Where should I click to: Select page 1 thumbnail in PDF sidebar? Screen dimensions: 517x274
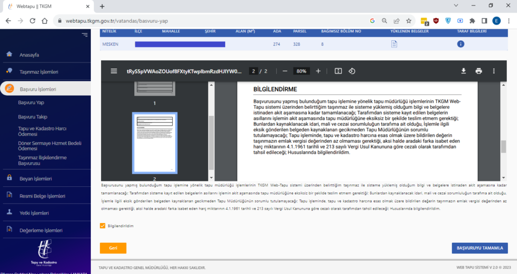pos(154,89)
